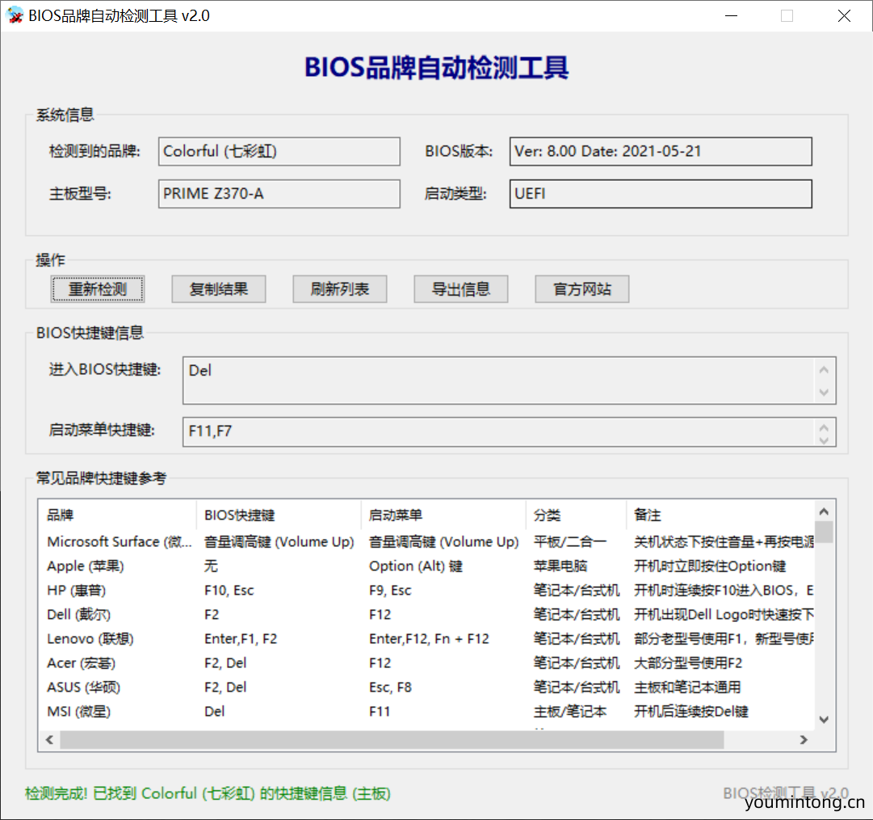Click up arrow of 进入BIOS快捷键 box scrollbar

(x=825, y=369)
